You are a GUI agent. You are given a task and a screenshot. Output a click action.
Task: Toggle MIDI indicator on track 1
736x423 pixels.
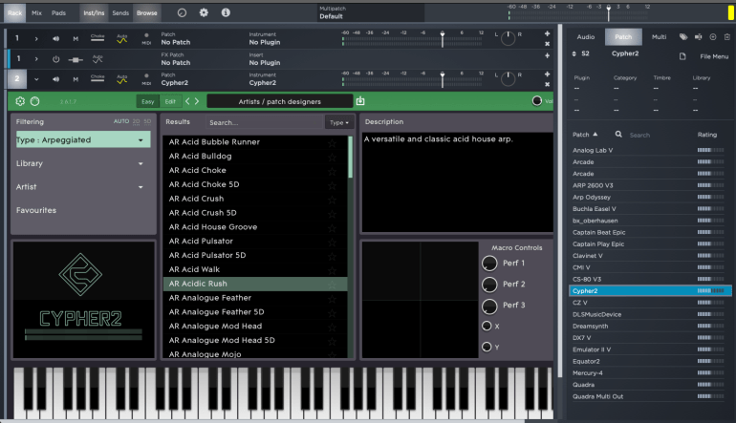146,39
